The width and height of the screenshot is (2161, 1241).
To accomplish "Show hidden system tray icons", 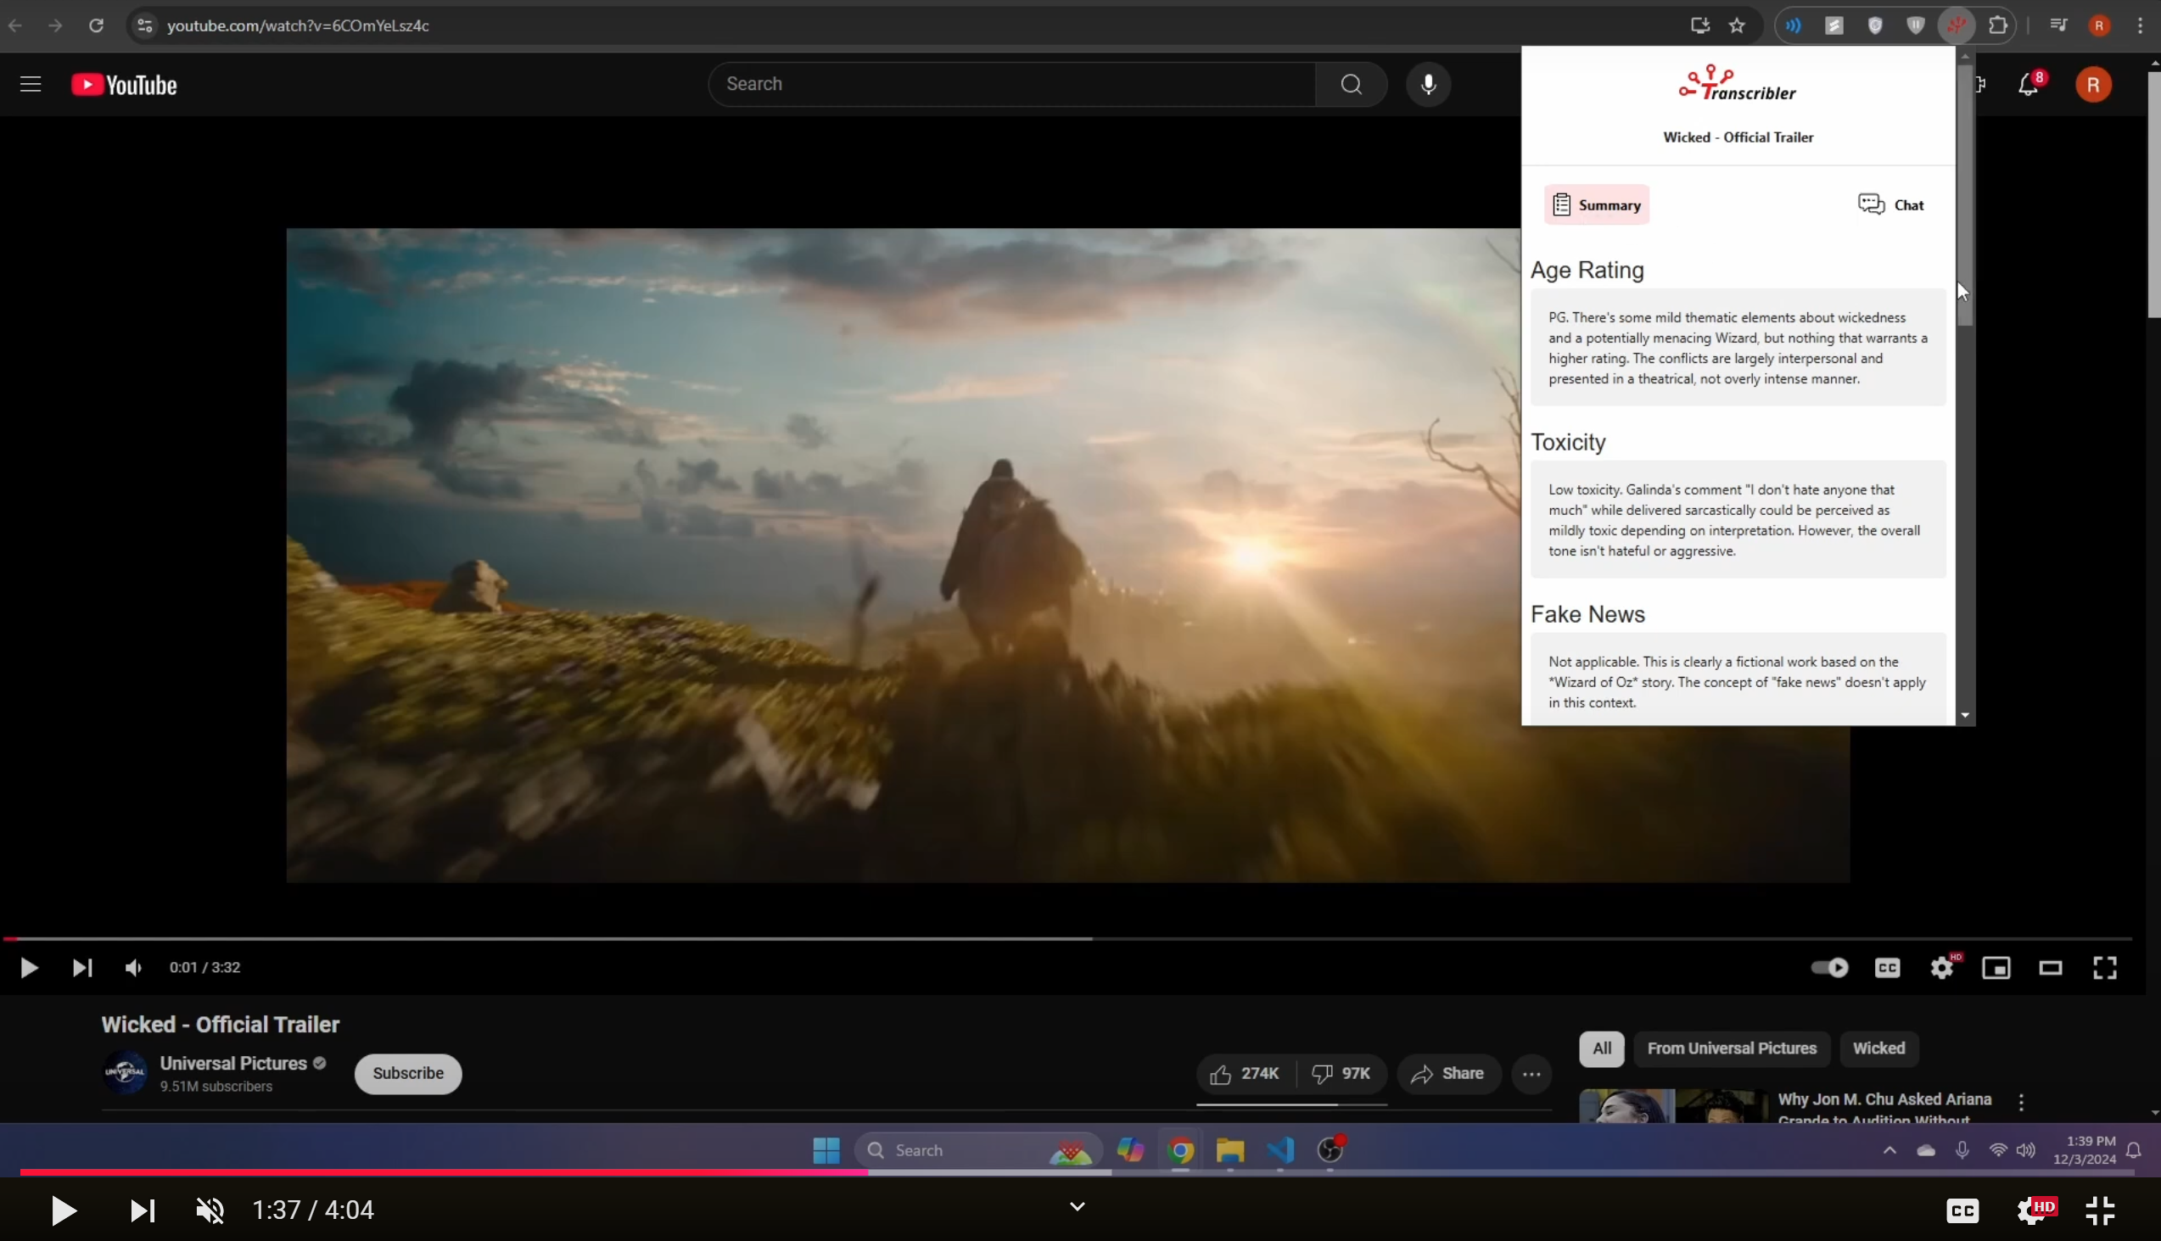I will [x=1889, y=1149].
